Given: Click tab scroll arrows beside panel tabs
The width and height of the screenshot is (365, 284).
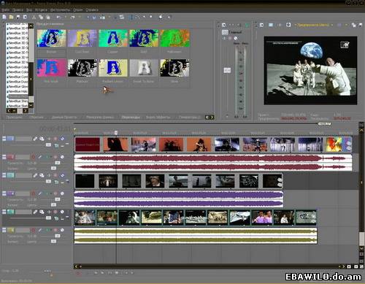Looking at the screenshot, I should (x=210, y=118).
